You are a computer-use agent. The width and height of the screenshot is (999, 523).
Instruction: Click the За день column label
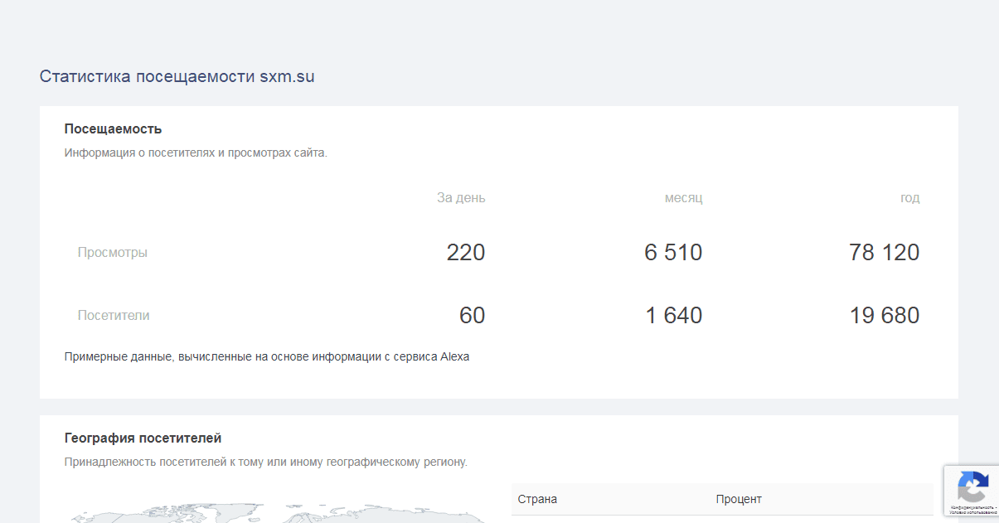point(461,198)
